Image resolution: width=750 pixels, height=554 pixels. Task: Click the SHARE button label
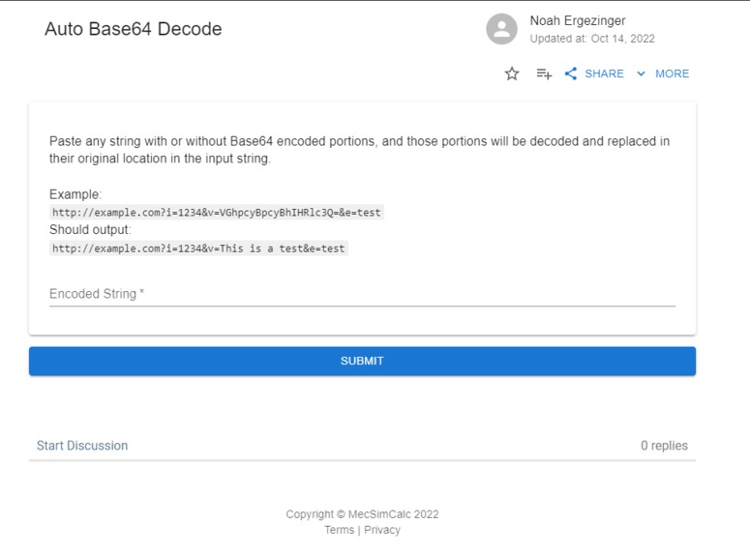[604, 73]
